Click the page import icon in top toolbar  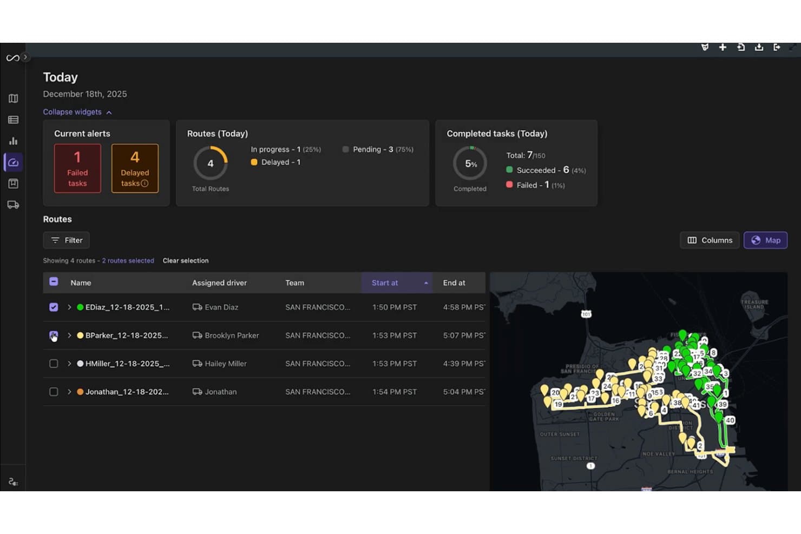741,47
